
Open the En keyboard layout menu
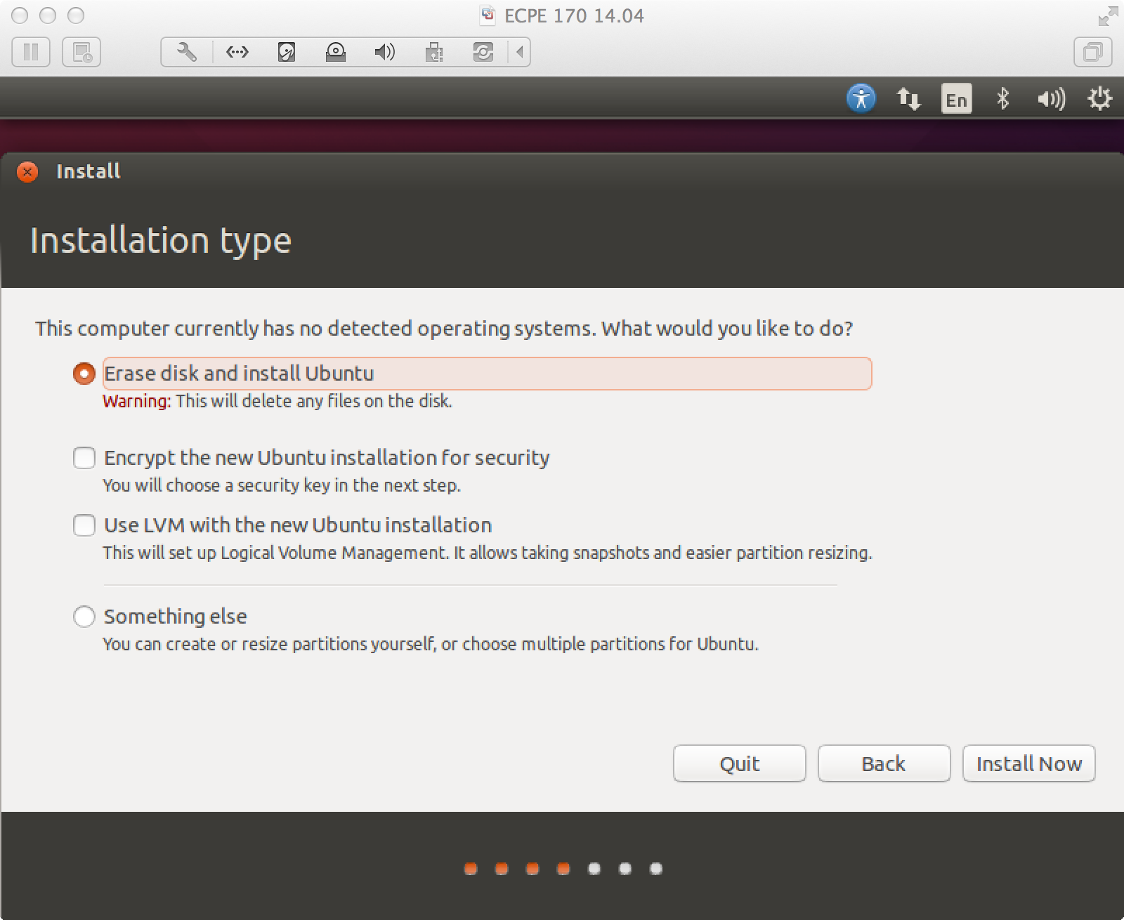tap(955, 99)
